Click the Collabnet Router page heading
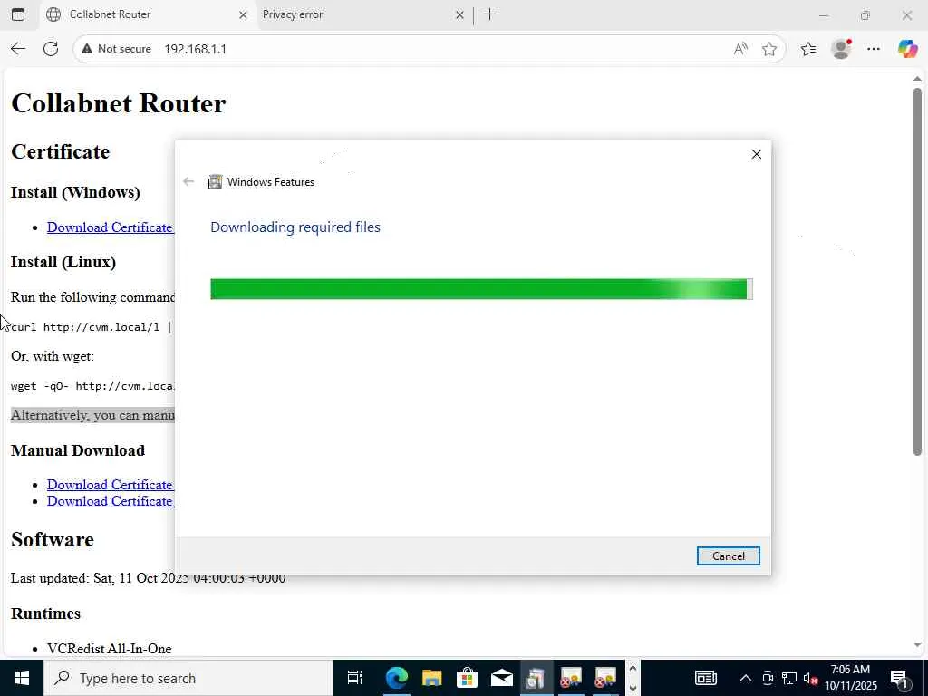Image resolution: width=928 pixels, height=696 pixels. click(x=119, y=103)
